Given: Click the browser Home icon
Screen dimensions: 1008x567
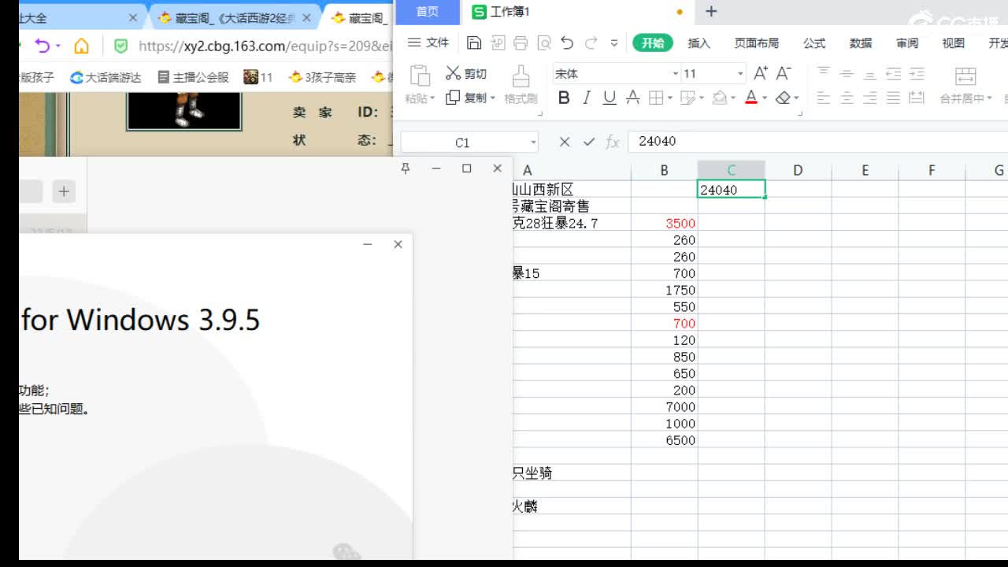Looking at the screenshot, I should point(81,46).
